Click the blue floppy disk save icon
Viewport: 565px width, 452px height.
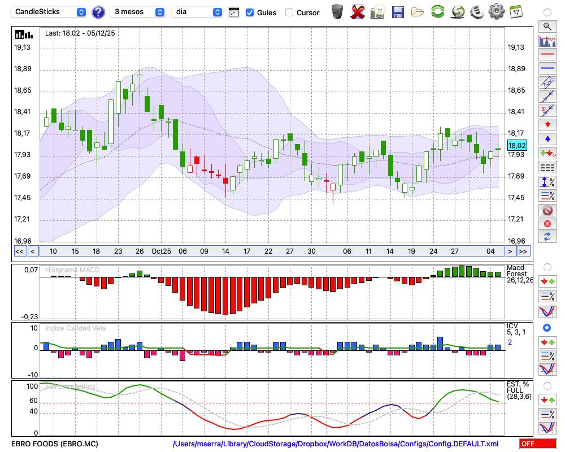(398, 12)
